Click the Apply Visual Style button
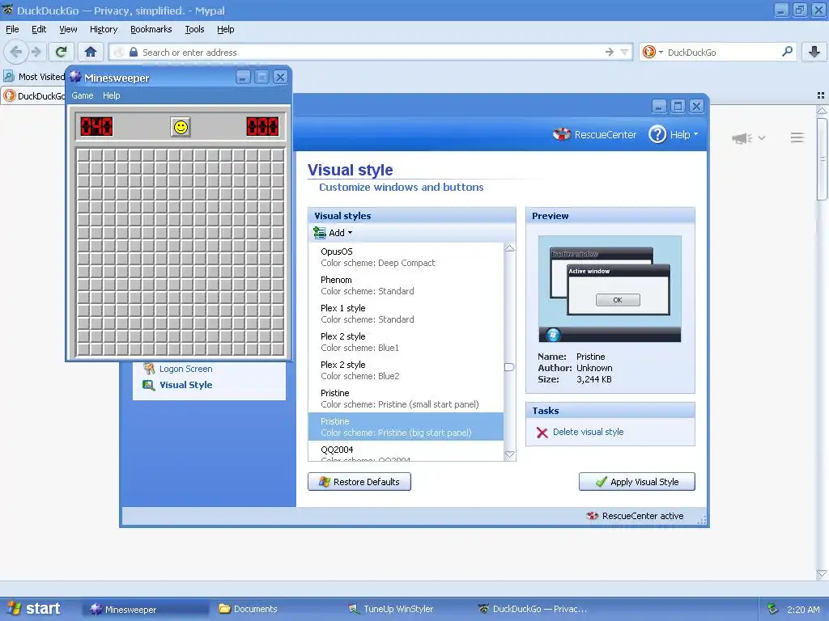Image resolution: width=829 pixels, height=621 pixels. pos(636,482)
